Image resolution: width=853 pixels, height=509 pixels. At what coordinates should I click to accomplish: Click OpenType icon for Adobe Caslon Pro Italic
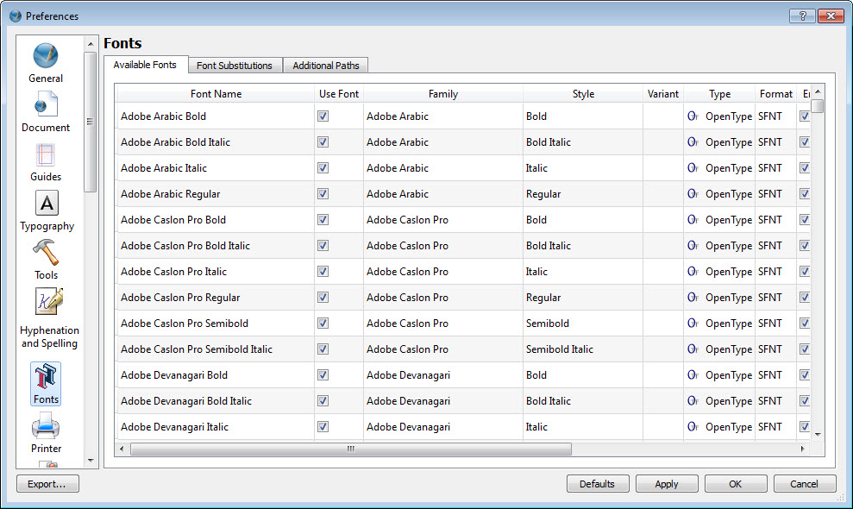pos(693,271)
